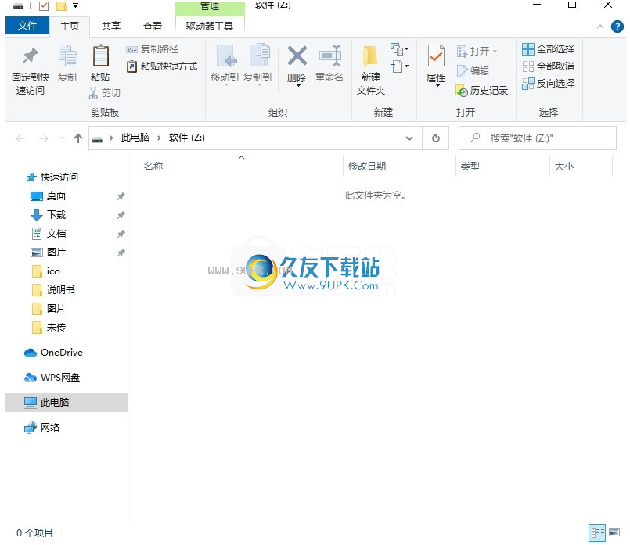Viewport: 630px width, 545px height.
Task: Click the Copy icon in clipboard group
Action: tap(67, 56)
